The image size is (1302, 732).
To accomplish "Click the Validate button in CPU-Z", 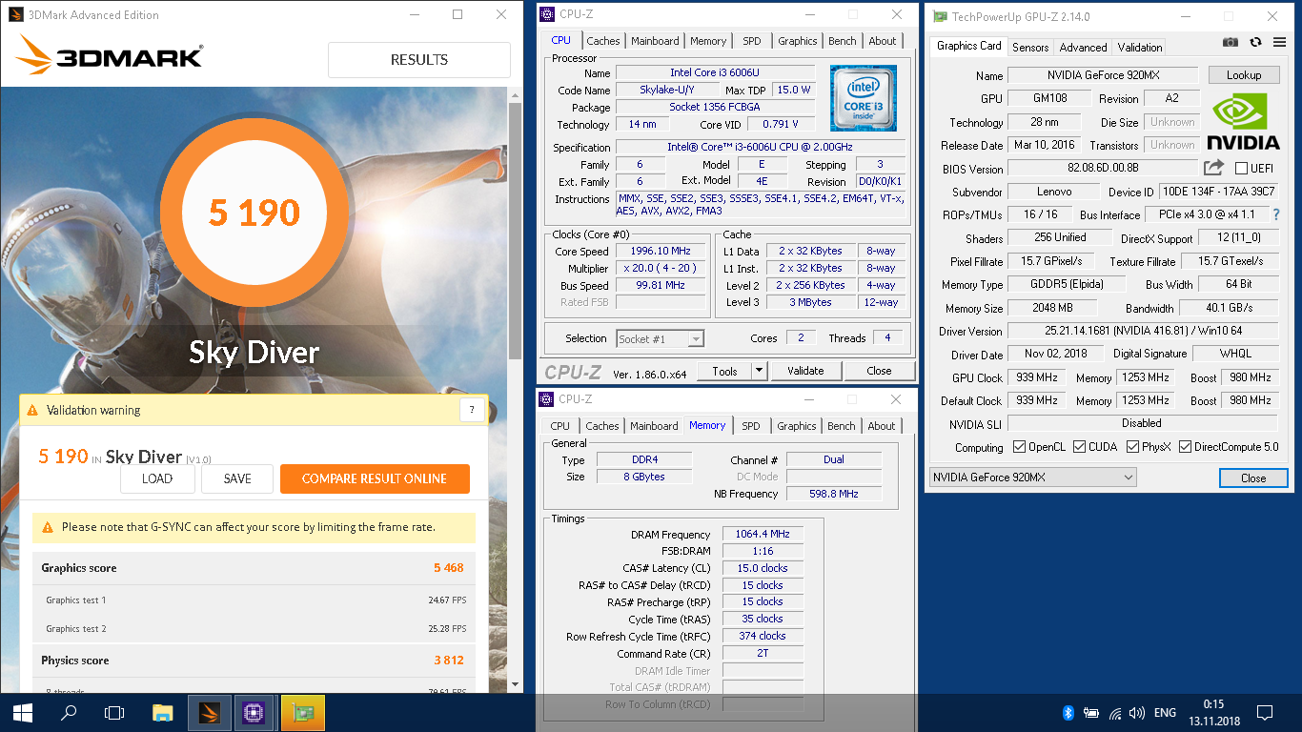I will pos(805,371).
